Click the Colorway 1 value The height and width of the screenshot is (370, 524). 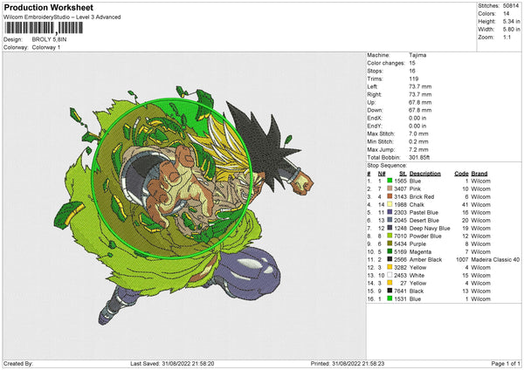(x=46, y=47)
